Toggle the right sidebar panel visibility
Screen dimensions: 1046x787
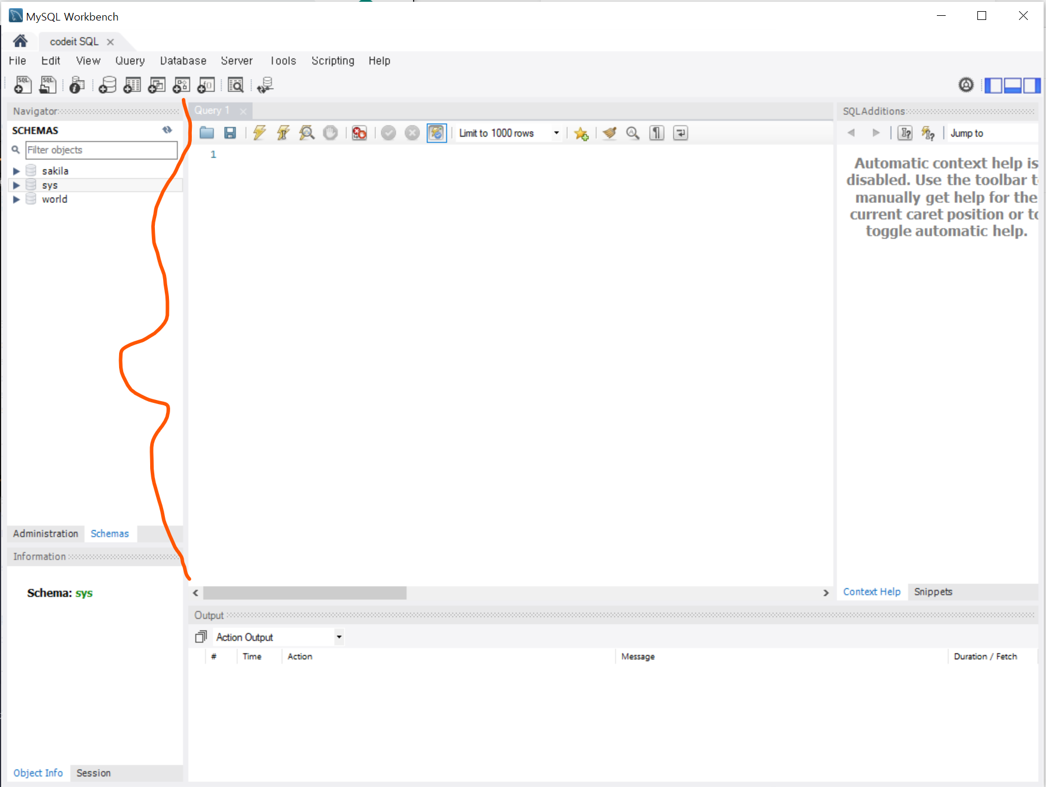pos(1032,86)
